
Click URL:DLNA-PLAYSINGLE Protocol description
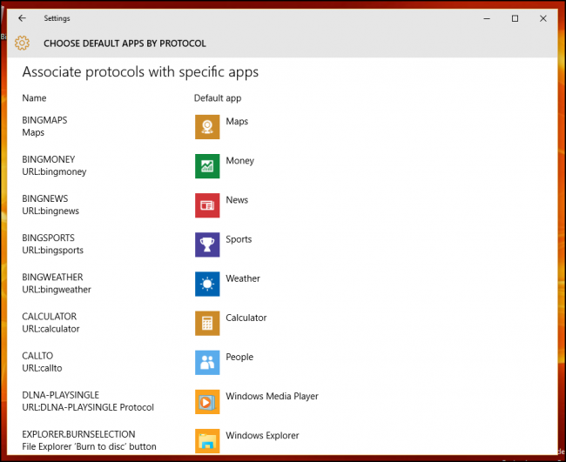point(88,407)
